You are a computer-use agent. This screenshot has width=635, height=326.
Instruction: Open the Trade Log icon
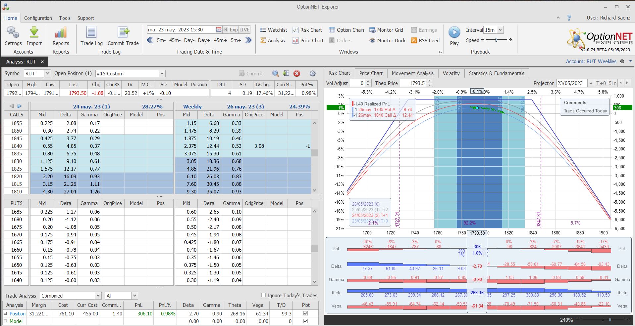click(91, 32)
